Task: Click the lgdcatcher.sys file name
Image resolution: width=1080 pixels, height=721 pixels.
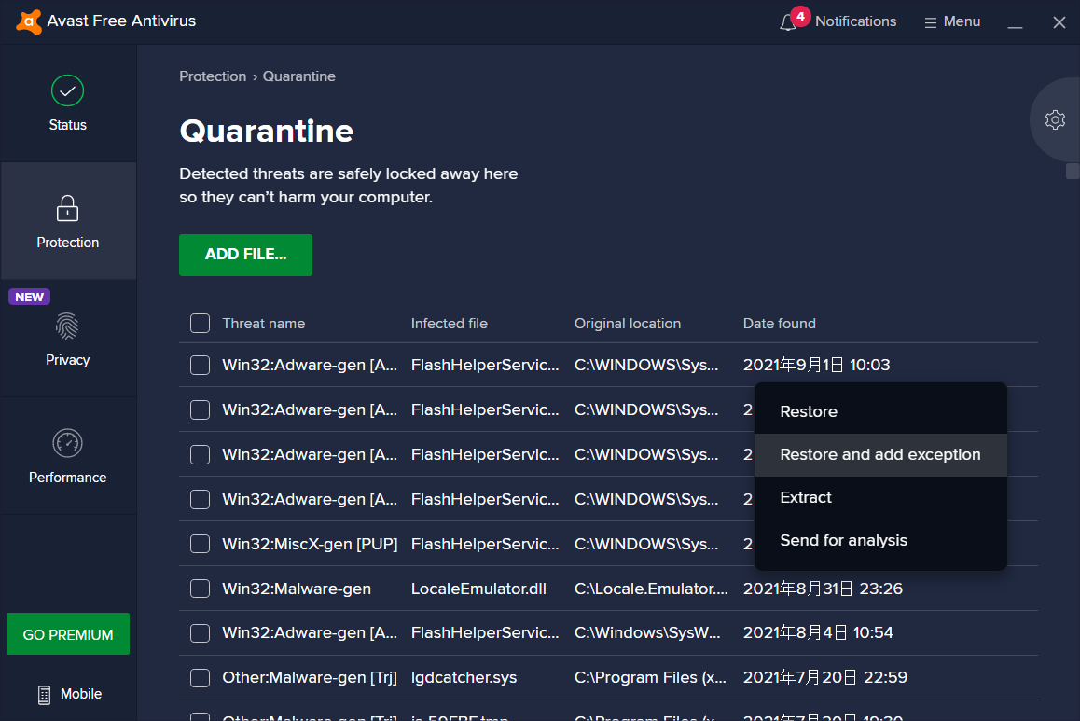Action: click(x=464, y=677)
